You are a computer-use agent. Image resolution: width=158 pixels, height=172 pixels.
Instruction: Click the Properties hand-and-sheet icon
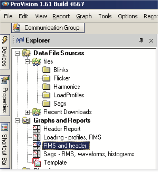tap(5, 80)
